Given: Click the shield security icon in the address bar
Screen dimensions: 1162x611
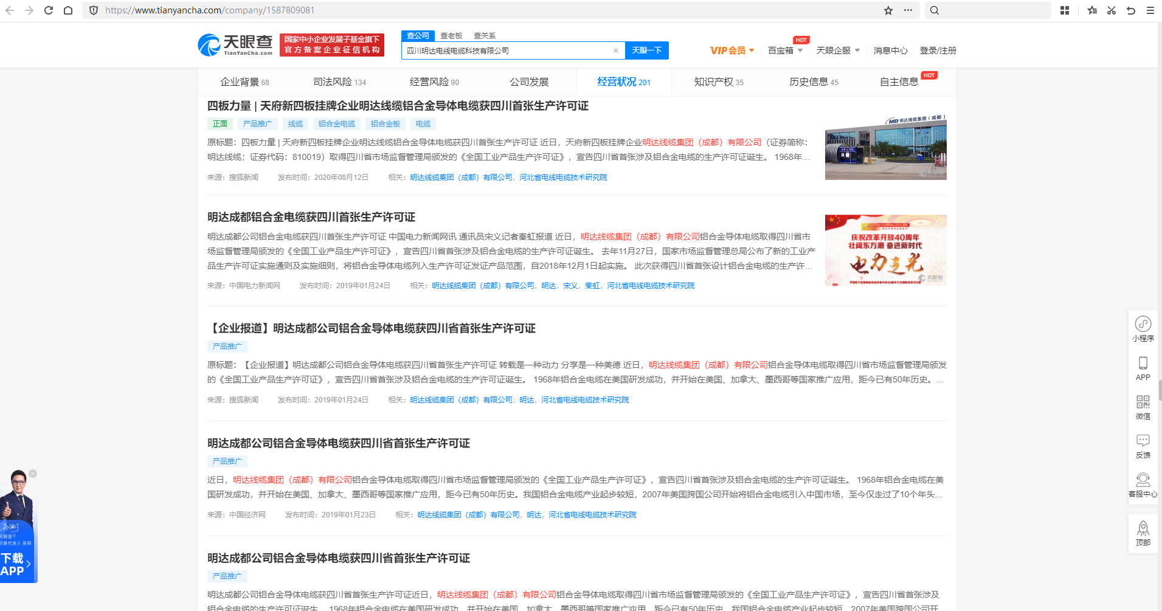Looking at the screenshot, I should point(94,10).
